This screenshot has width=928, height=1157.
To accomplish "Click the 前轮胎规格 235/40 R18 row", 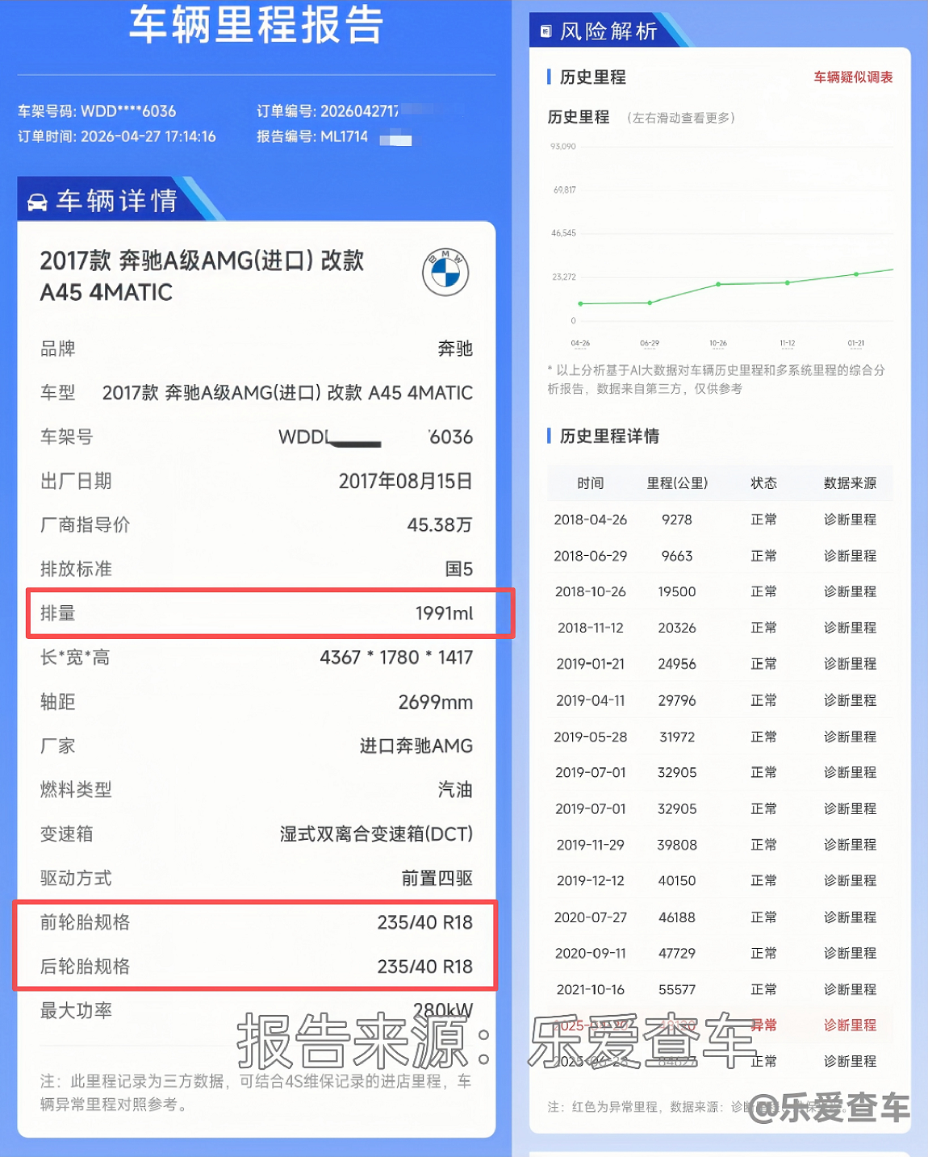I will click(x=257, y=922).
